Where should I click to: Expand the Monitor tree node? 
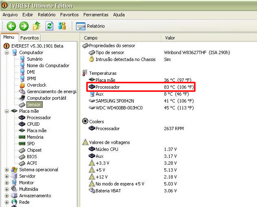pos(7,183)
